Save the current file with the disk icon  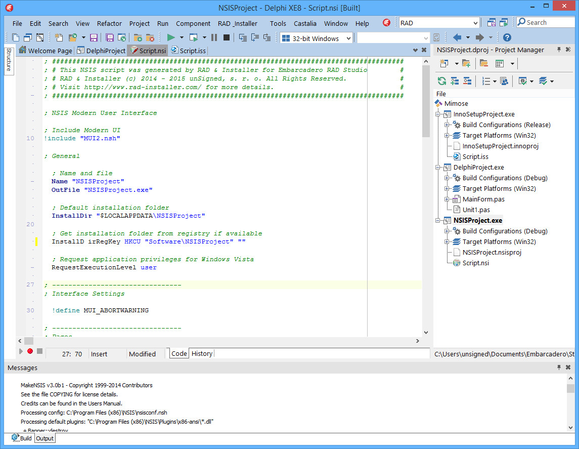[x=94, y=37]
